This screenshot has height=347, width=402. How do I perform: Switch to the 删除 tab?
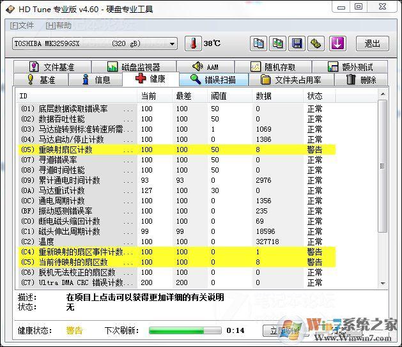click(x=361, y=80)
